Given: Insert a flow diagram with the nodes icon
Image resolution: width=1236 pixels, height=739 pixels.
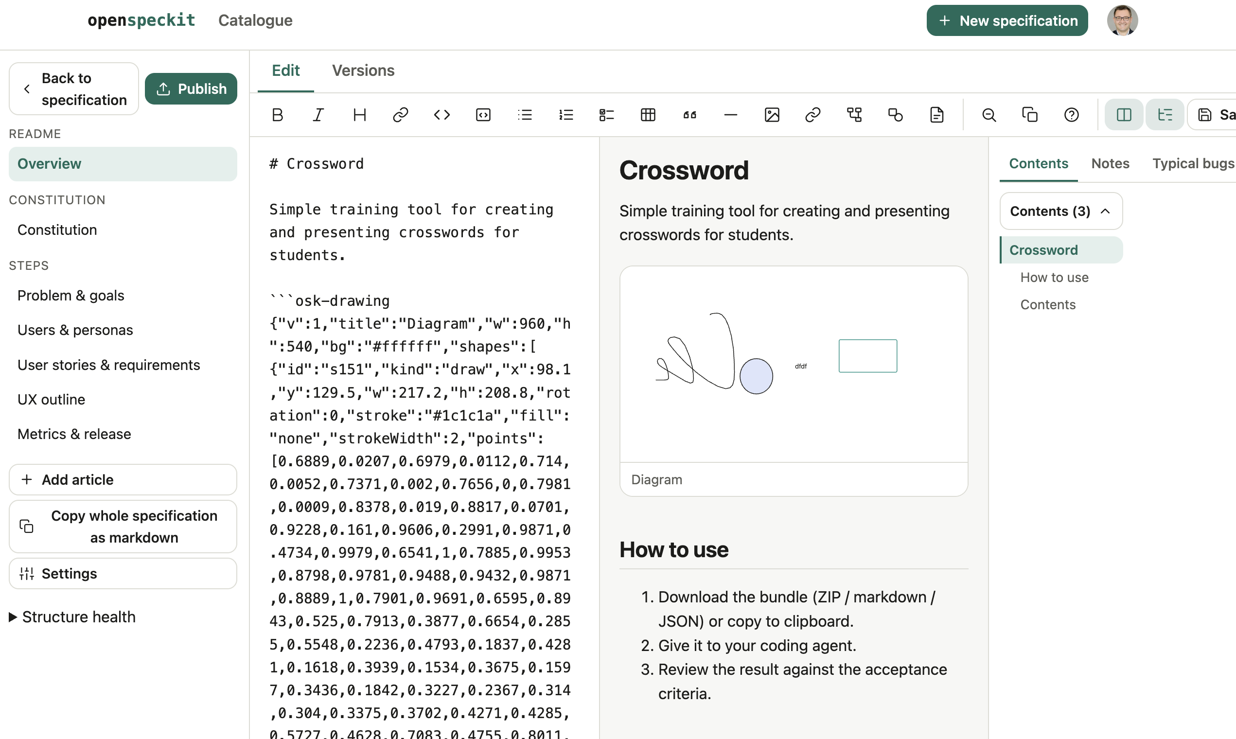Looking at the screenshot, I should click(x=854, y=115).
